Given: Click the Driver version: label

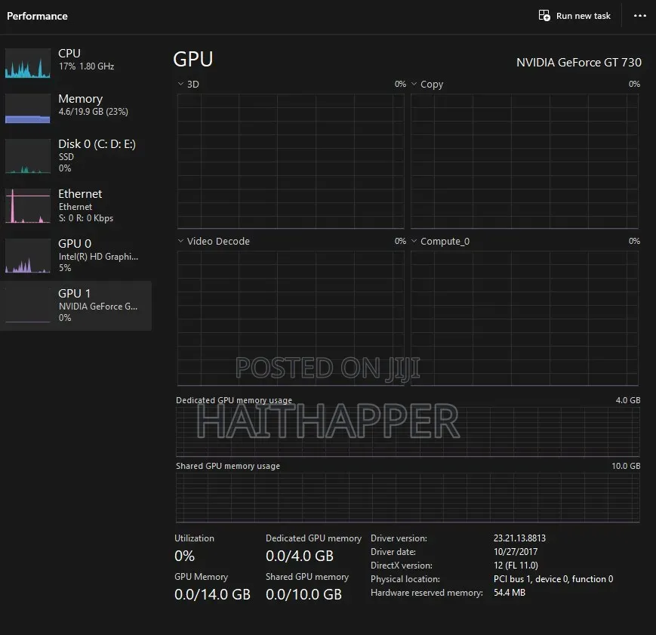Looking at the screenshot, I should point(399,538).
